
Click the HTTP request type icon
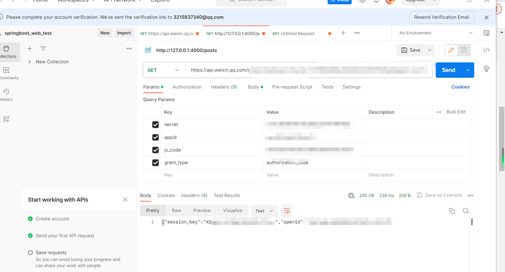pos(148,50)
